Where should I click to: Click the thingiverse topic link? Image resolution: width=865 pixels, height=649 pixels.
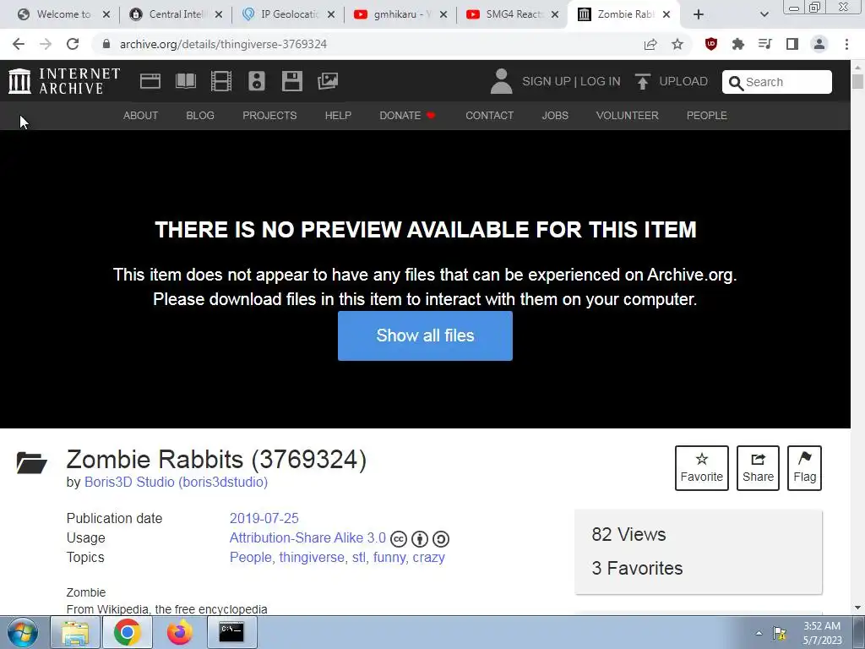click(x=312, y=558)
